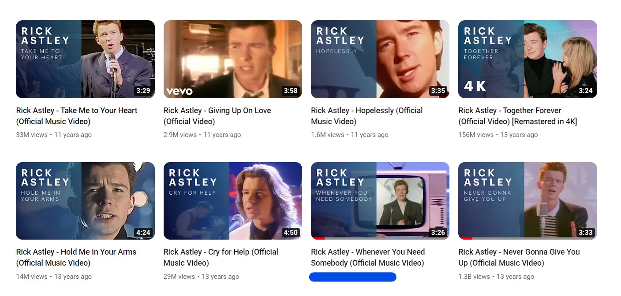Open the Hopelessly video thumbnail
621x296 pixels.
pyautogui.click(x=380, y=59)
